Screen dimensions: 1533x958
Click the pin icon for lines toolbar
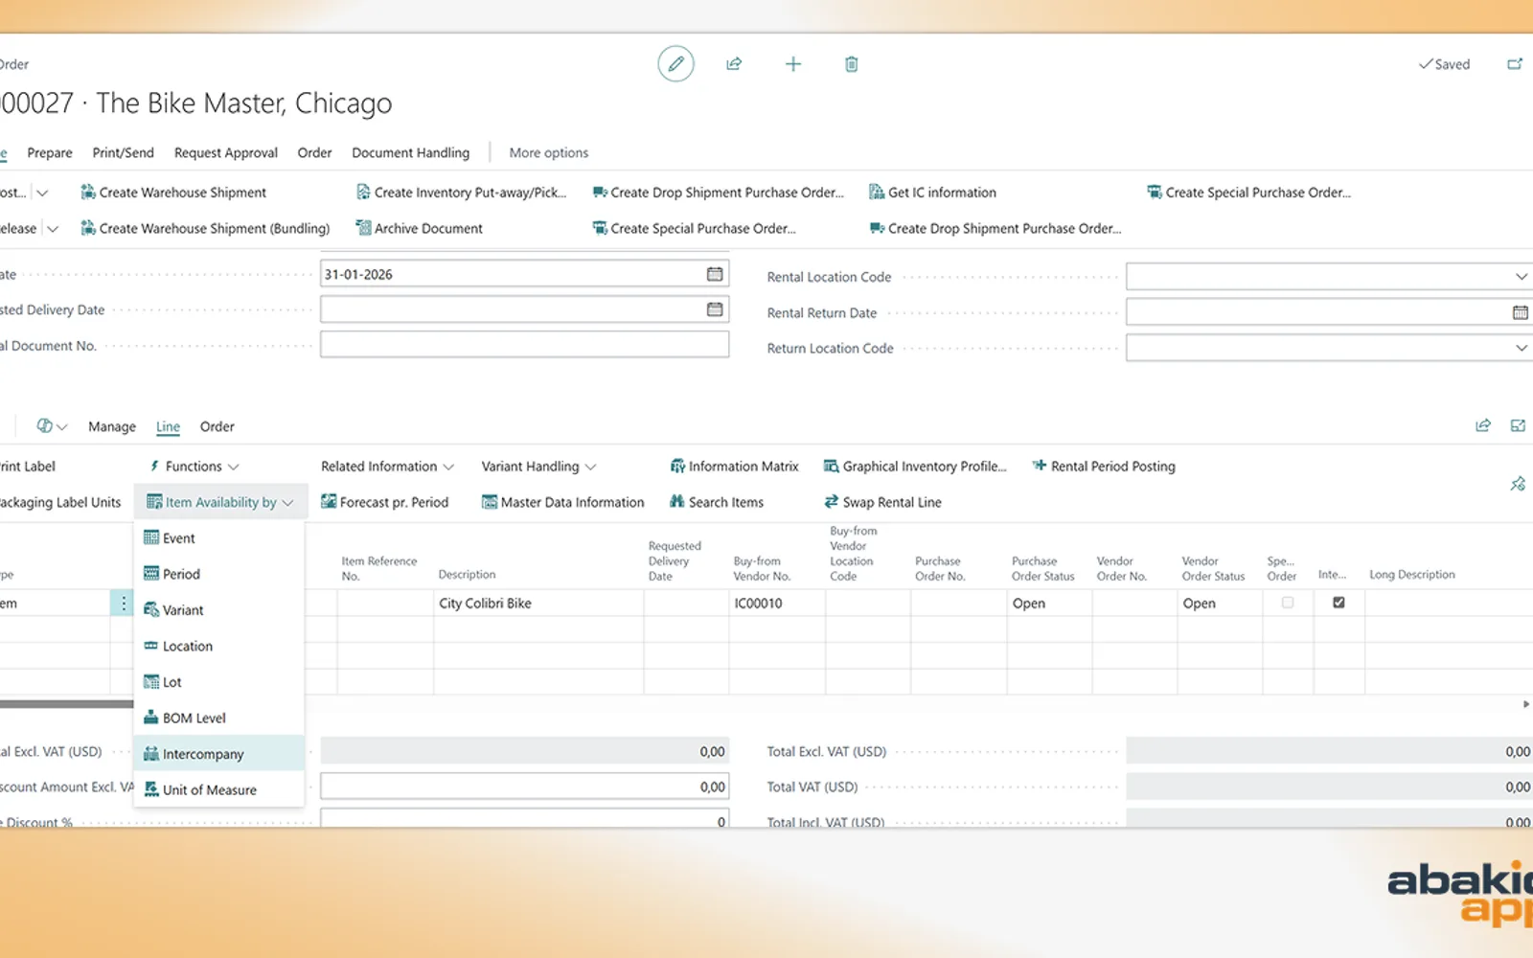click(1518, 484)
